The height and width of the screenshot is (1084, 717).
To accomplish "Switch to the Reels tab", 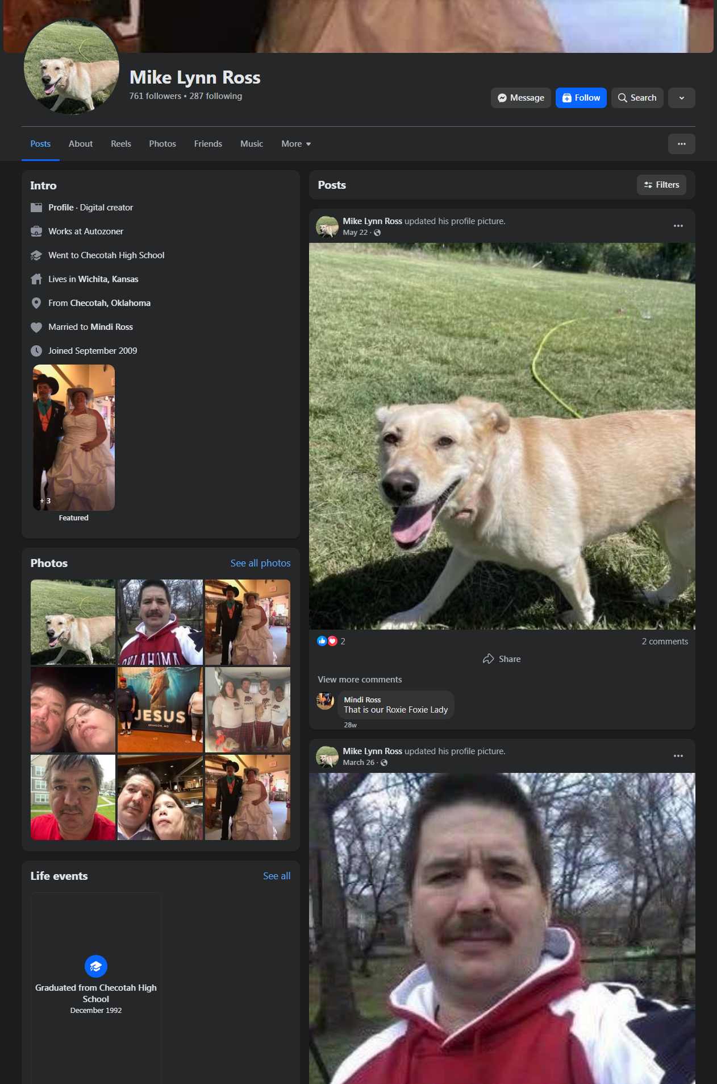I will pyautogui.click(x=121, y=144).
